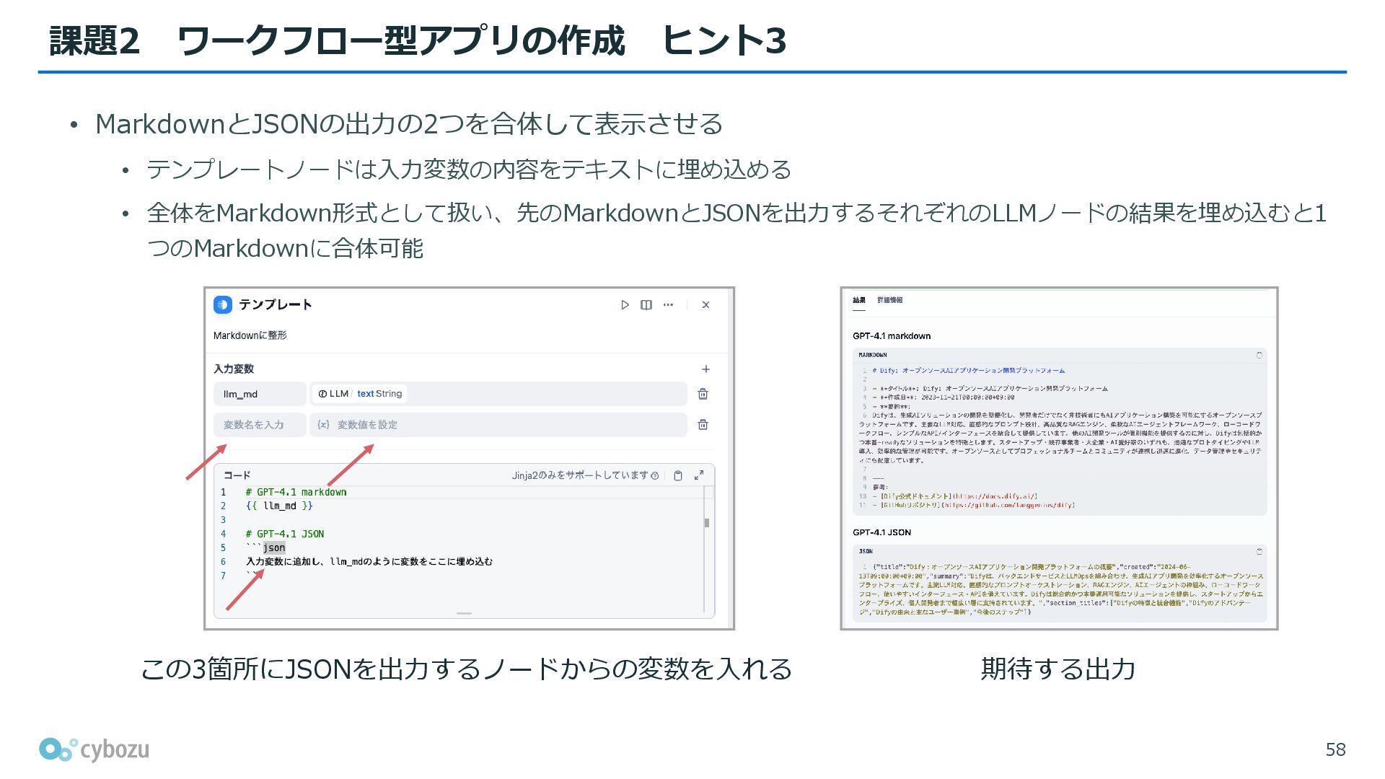Switch to the 結果 tab
Image resolution: width=1385 pixels, height=779 pixels.
click(x=858, y=300)
